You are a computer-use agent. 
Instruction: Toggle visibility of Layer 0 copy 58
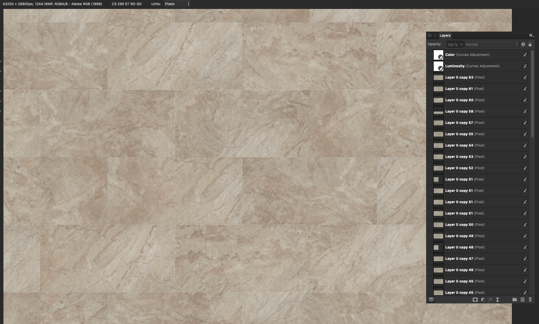click(x=525, y=112)
